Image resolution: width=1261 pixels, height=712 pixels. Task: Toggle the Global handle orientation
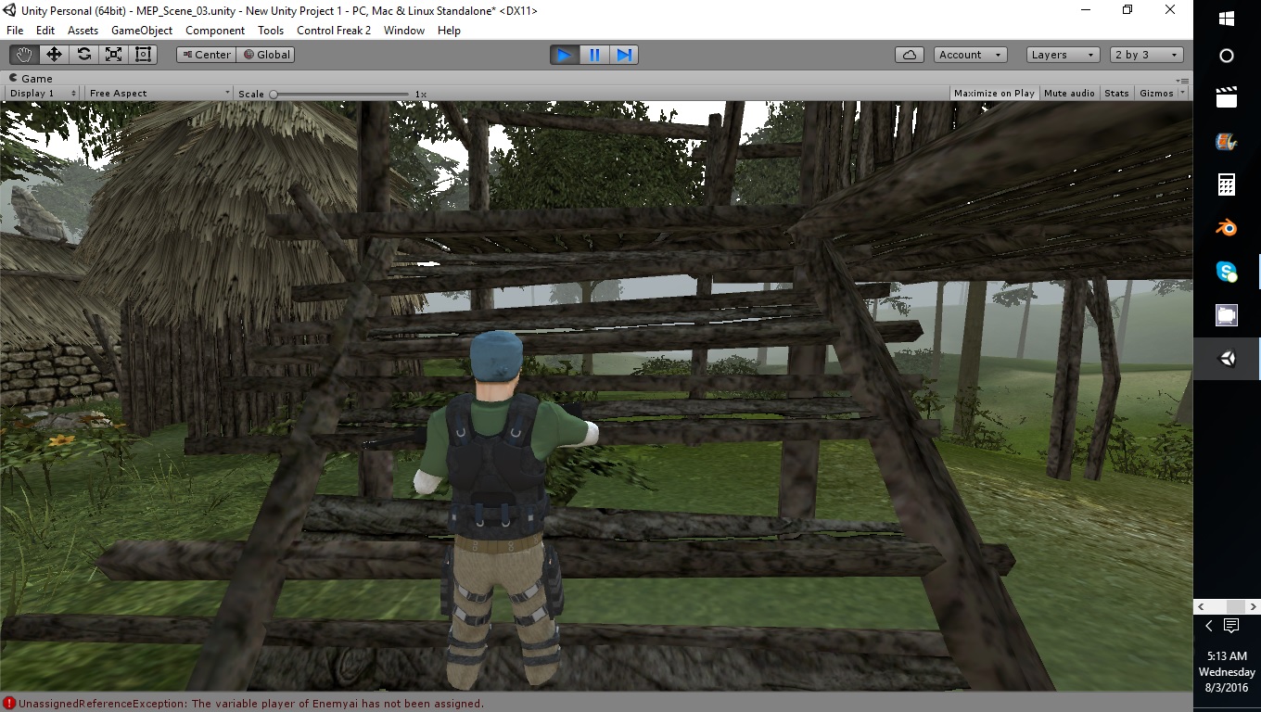[x=265, y=54]
